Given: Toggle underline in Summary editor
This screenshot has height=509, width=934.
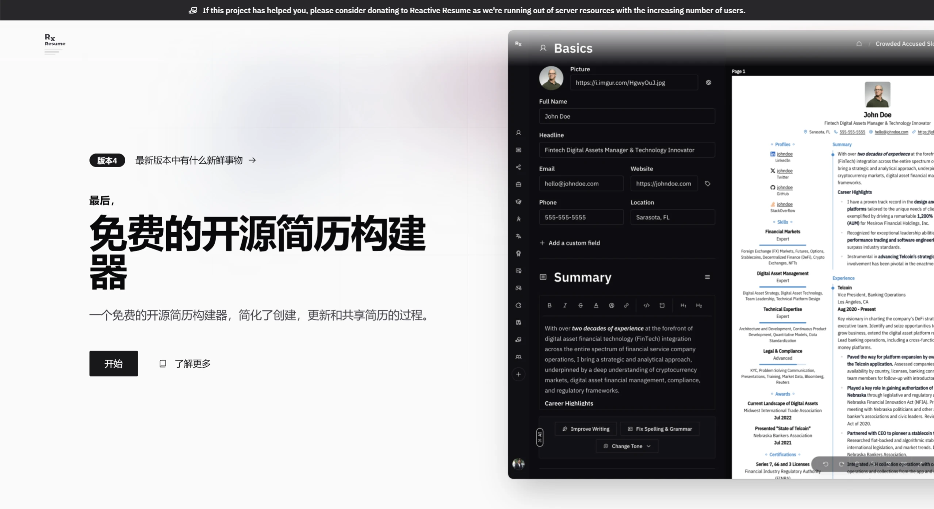Looking at the screenshot, I should (x=596, y=305).
